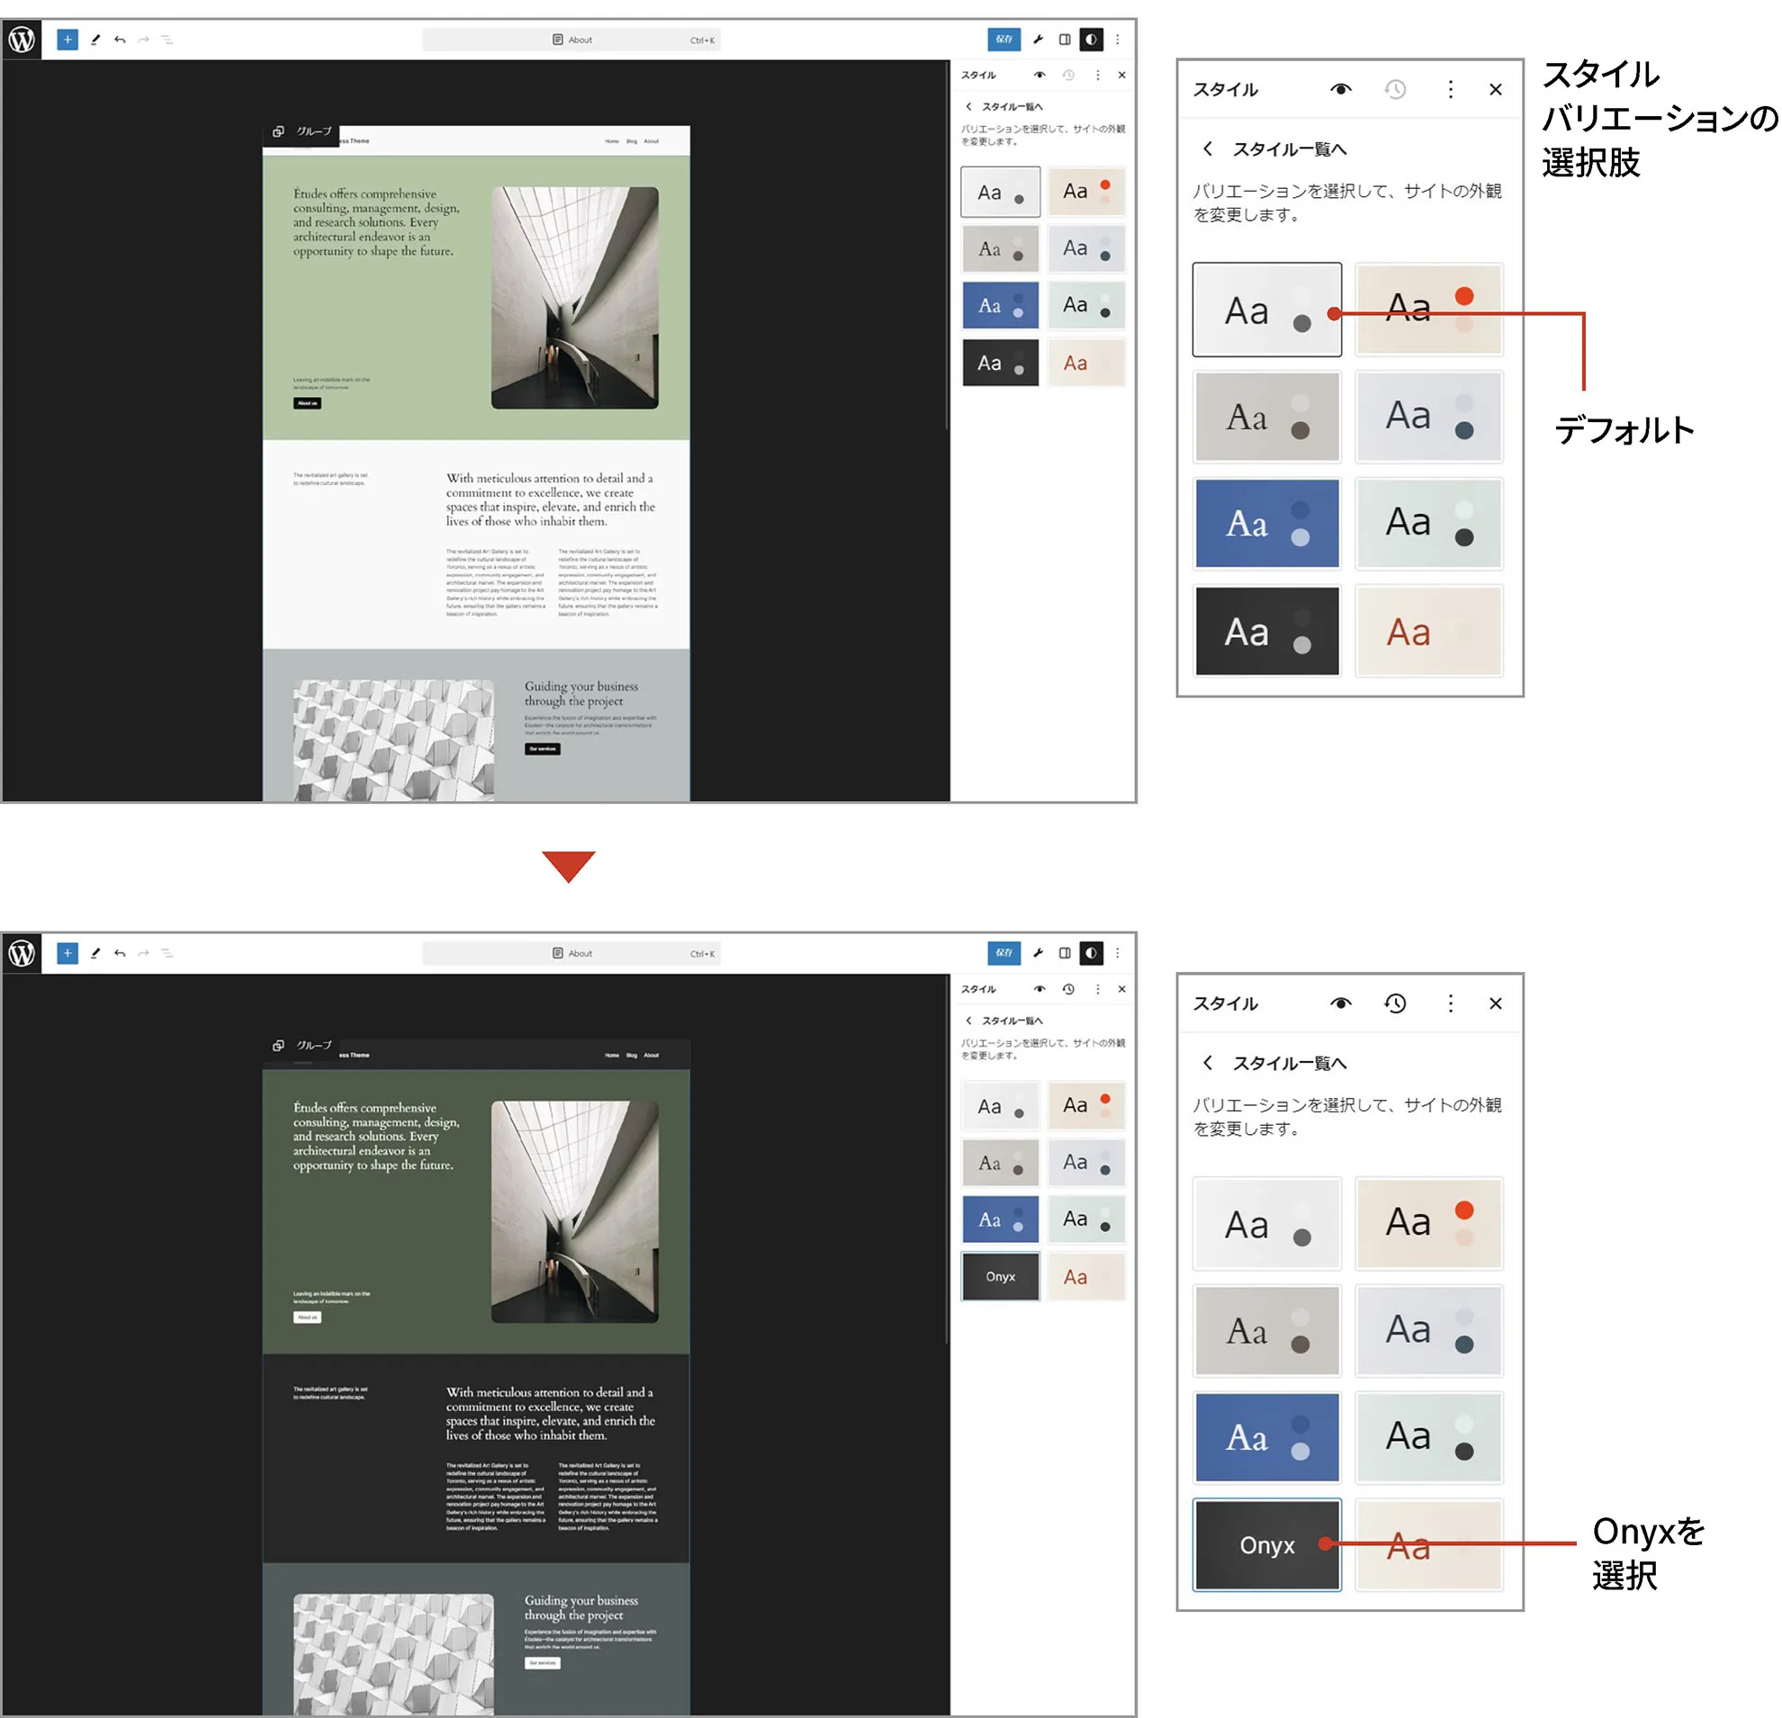
Task: Select the blue style variation in enlarged top panel
Action: pyautogui.click(x=1266, y=524)
